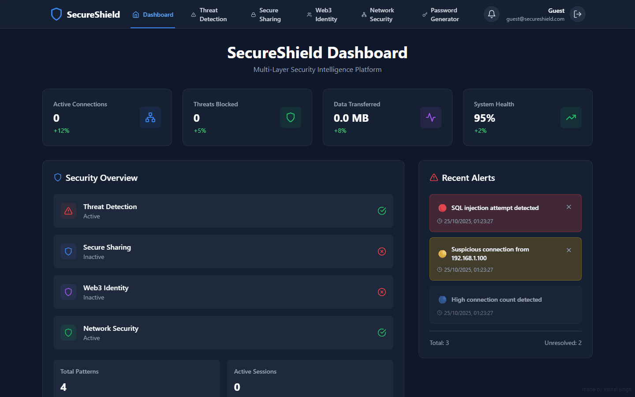
Task: Dismiss the suspicious connection alert from 192.168.1.100
Action: [x=568, y=250]
